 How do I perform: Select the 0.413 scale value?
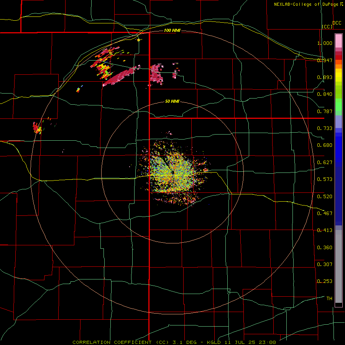tap(325, 230)
